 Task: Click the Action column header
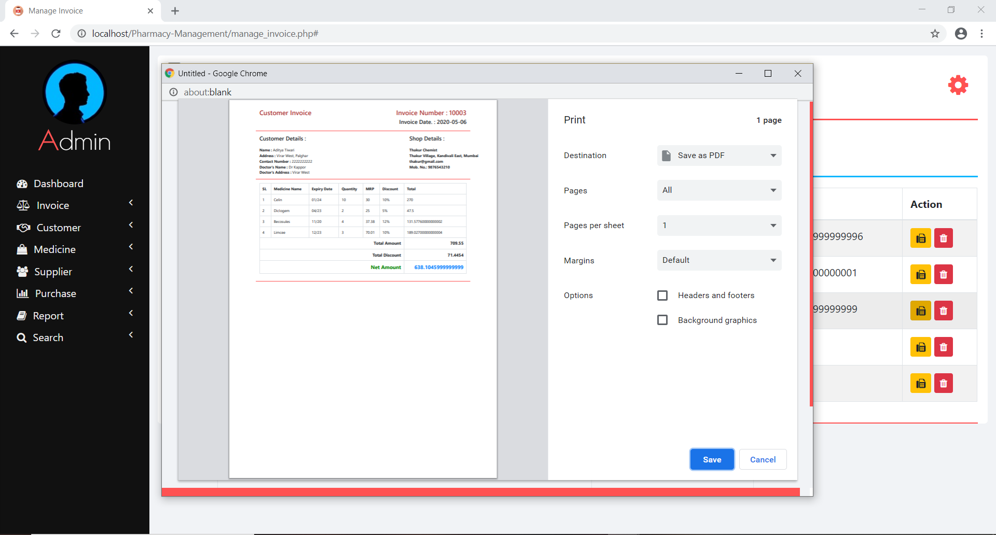click(926, 204)
